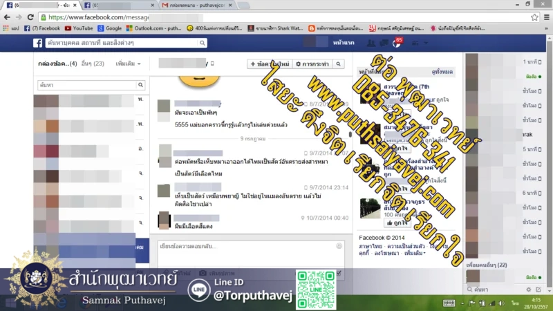
Task: Switch to the first Facebook browser tab
Action: tap(42, 5)
